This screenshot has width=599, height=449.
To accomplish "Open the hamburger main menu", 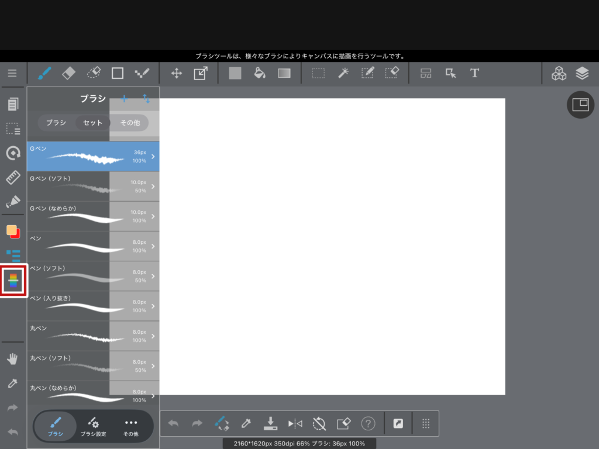I will [x=12, y=73].
